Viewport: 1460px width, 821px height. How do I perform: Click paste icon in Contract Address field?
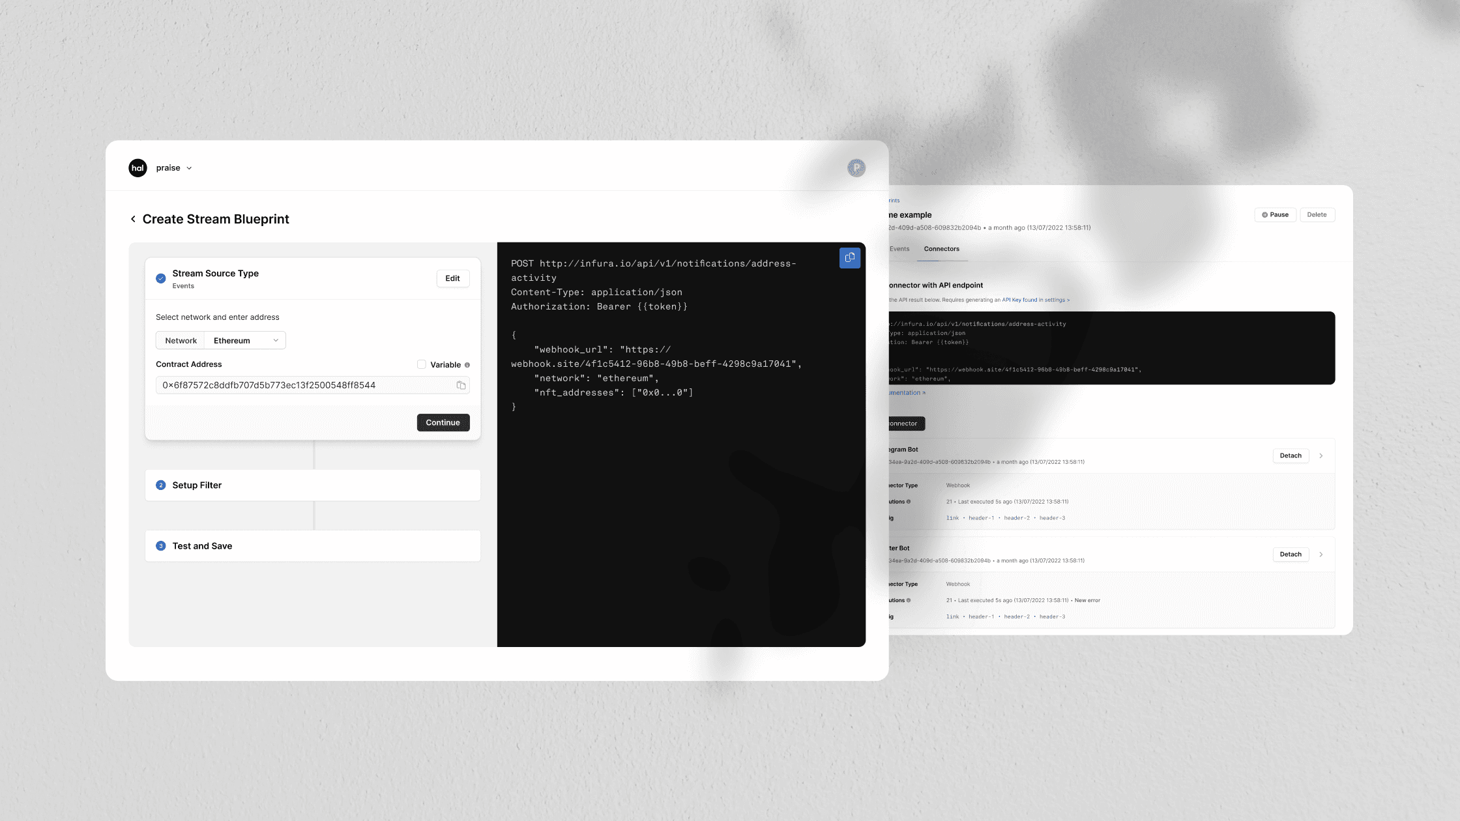(x=461, y=385)
